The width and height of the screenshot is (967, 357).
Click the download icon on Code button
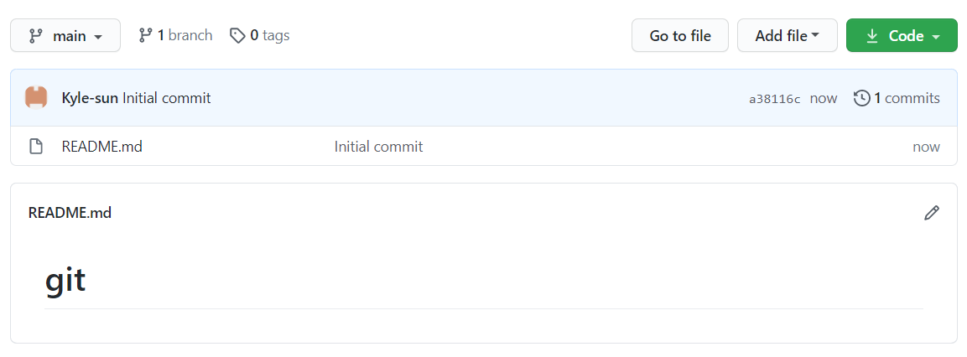point(872,36)
